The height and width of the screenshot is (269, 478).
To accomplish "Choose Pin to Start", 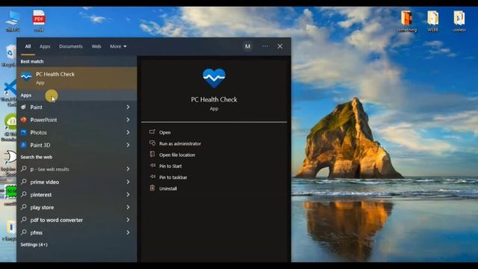I will pyautogui.click(x=170, y=166).
